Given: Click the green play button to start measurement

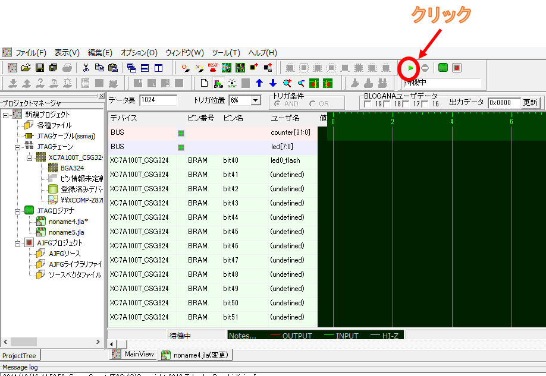Looking at the screenshot, I should click(x=410, y=68).
